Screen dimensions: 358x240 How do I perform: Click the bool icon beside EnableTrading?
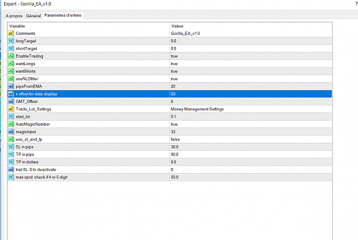tap(11, 56)
